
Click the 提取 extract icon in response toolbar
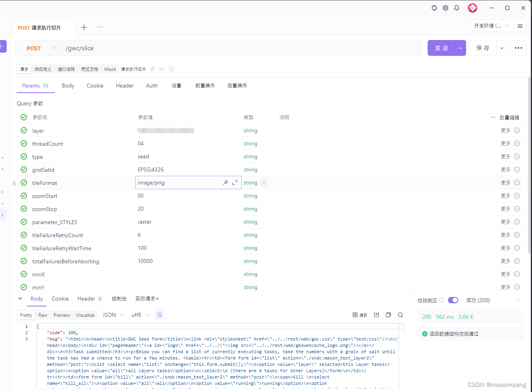(359, 314)
